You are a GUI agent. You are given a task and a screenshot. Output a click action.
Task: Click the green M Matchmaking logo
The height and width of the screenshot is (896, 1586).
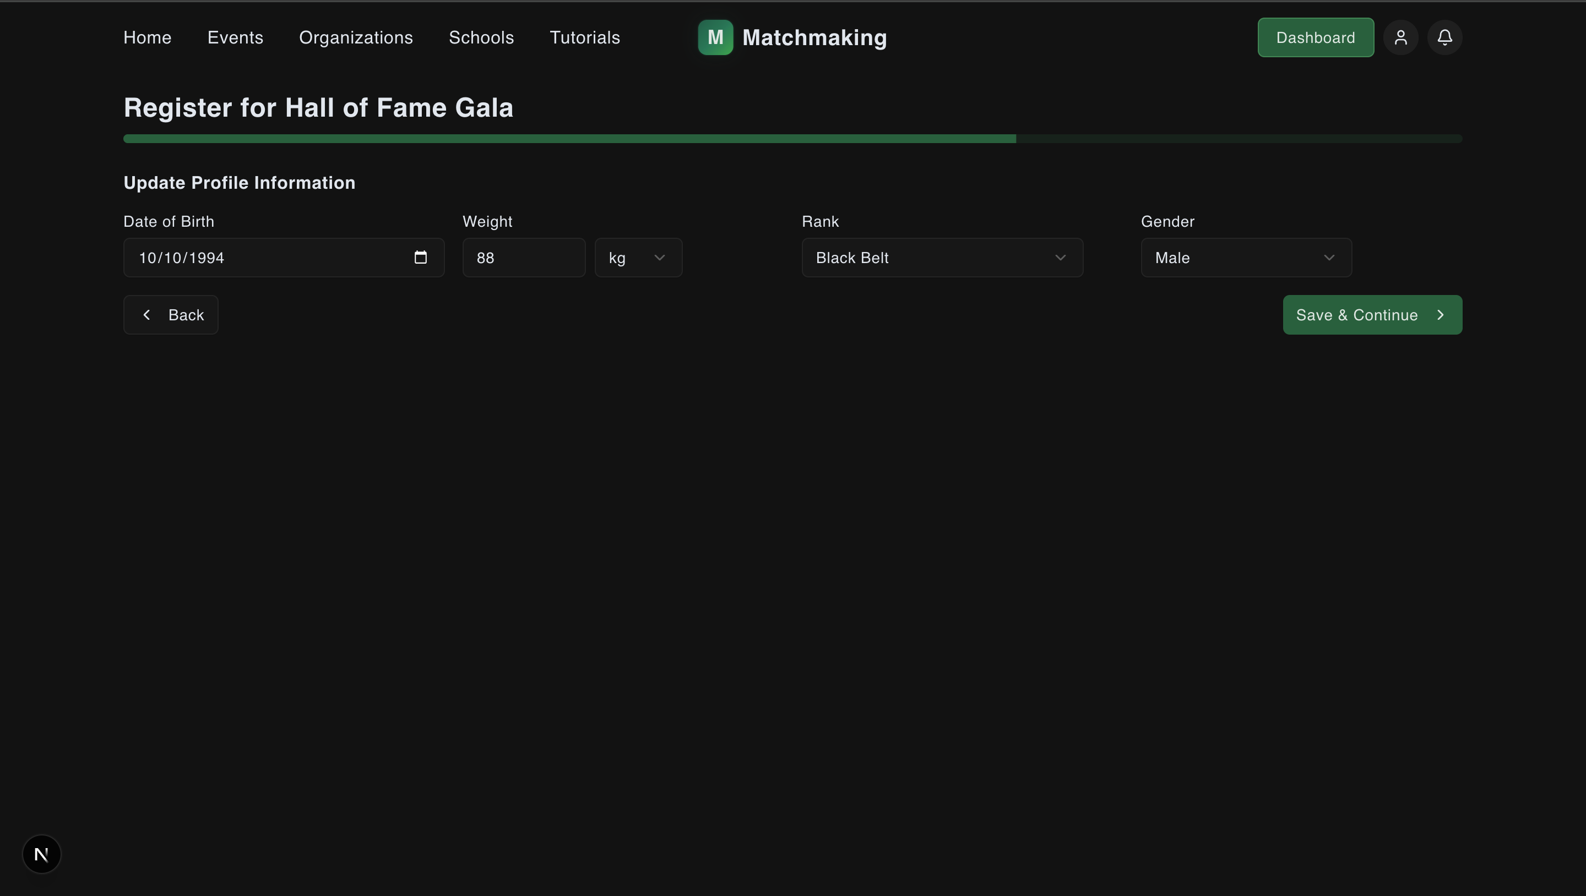point(715,37)
